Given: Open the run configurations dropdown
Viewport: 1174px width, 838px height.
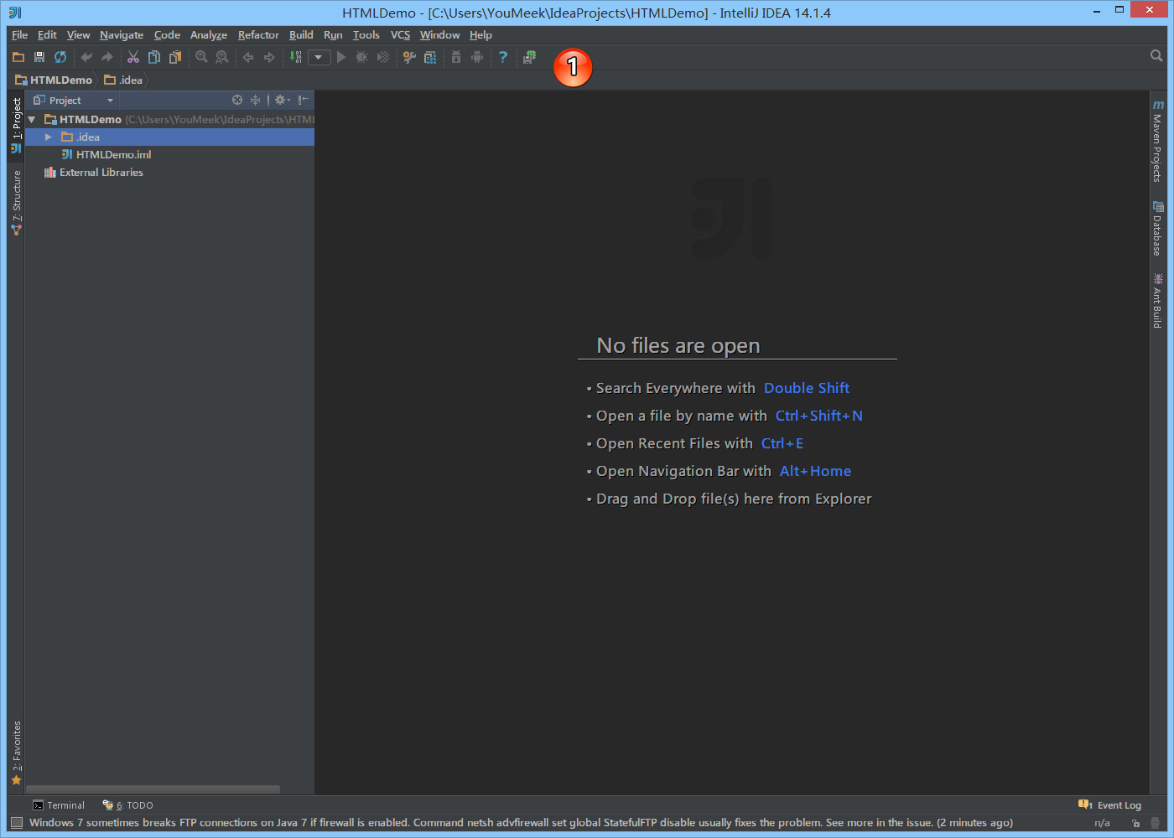Looking at the screenshot, I should tap(319, 57).
